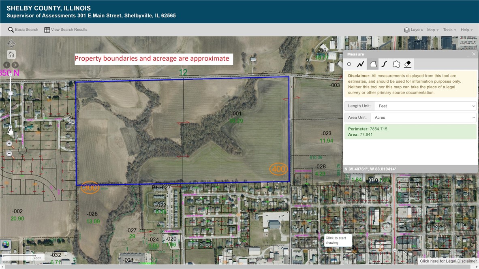Choose the freehand line measure tool
The image size is (479, 269).
[385, 64]
